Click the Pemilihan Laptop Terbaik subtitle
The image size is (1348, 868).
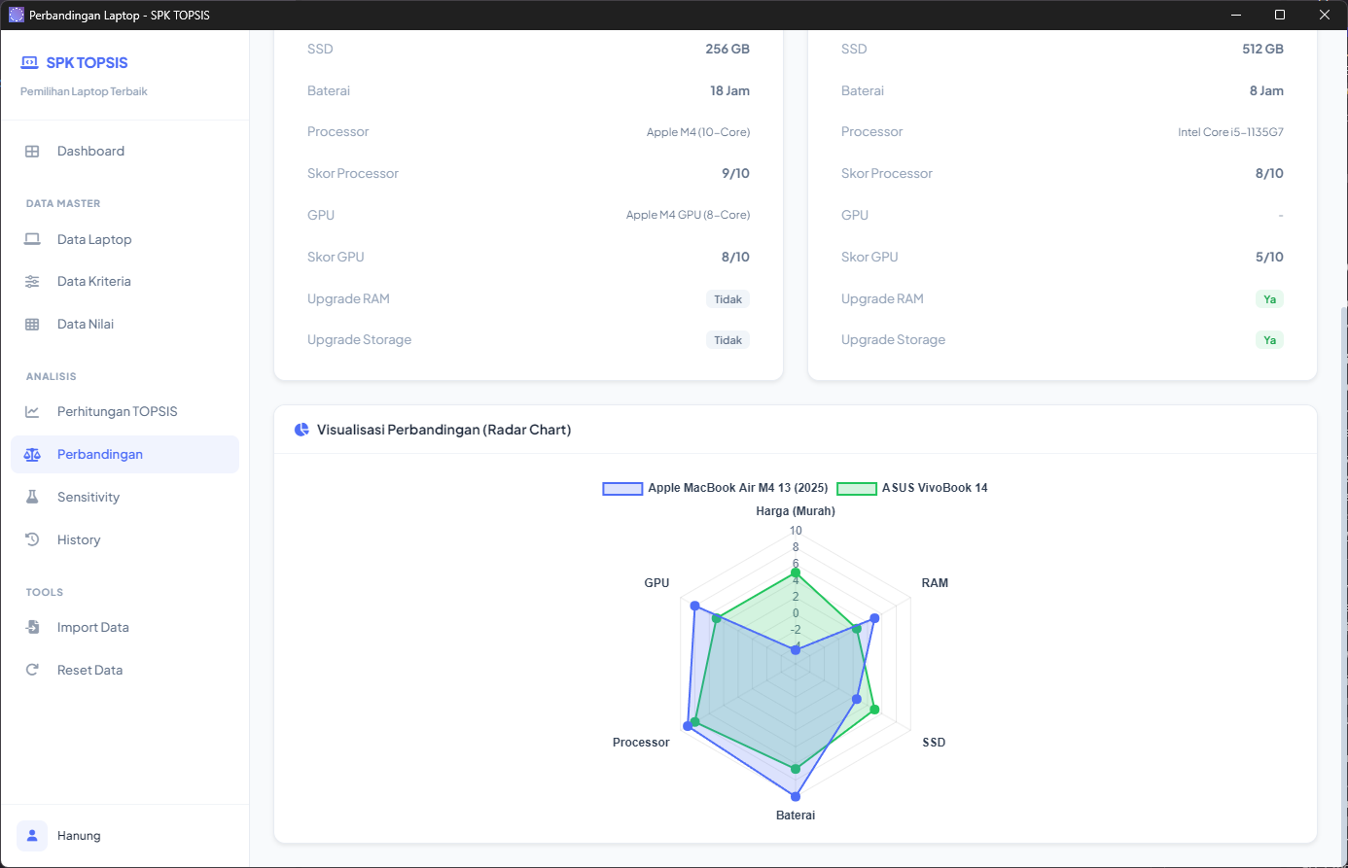pyautogui.click(x=84, y=91)
